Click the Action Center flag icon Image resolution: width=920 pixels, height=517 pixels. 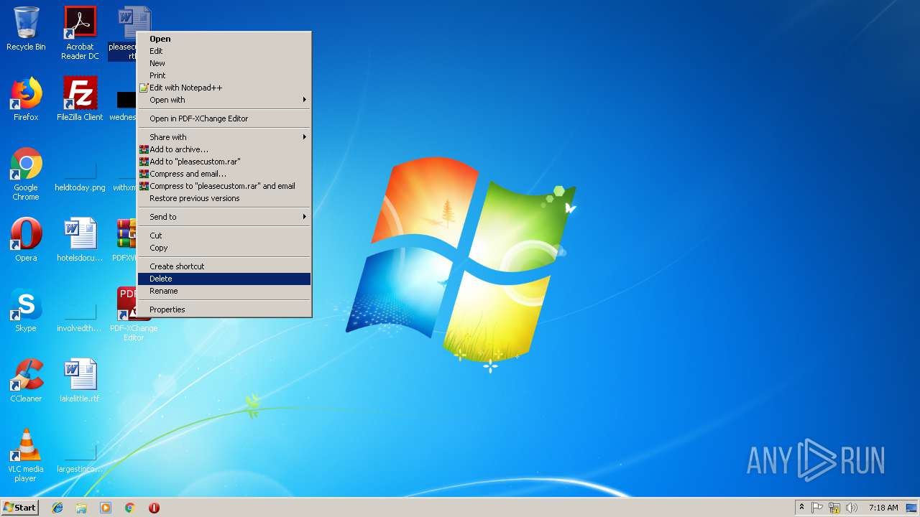pyautogui.click(x=817, y=508)
